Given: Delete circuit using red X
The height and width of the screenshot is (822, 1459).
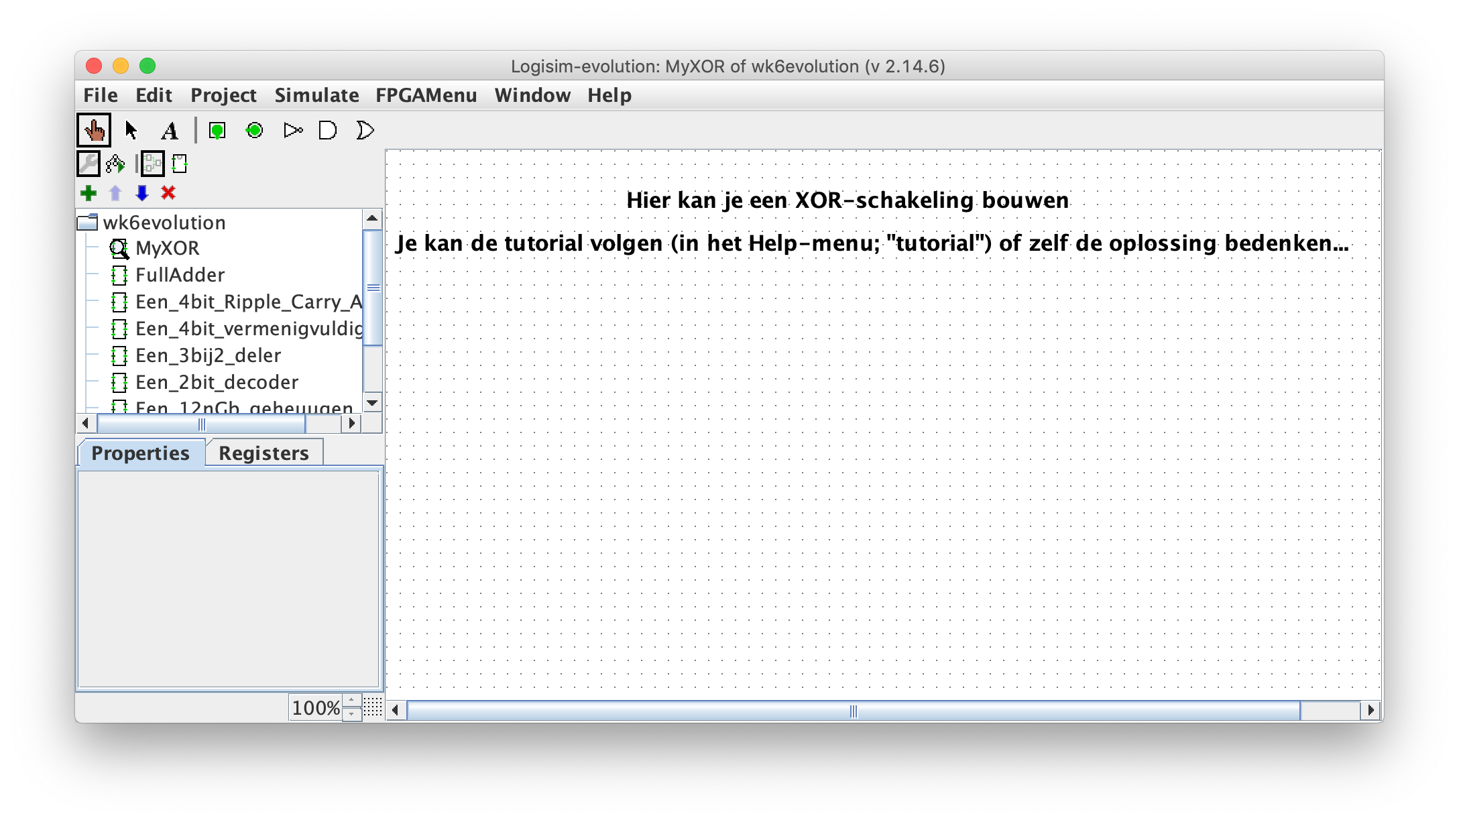Looking at the screenshot, I should point(168,193).
